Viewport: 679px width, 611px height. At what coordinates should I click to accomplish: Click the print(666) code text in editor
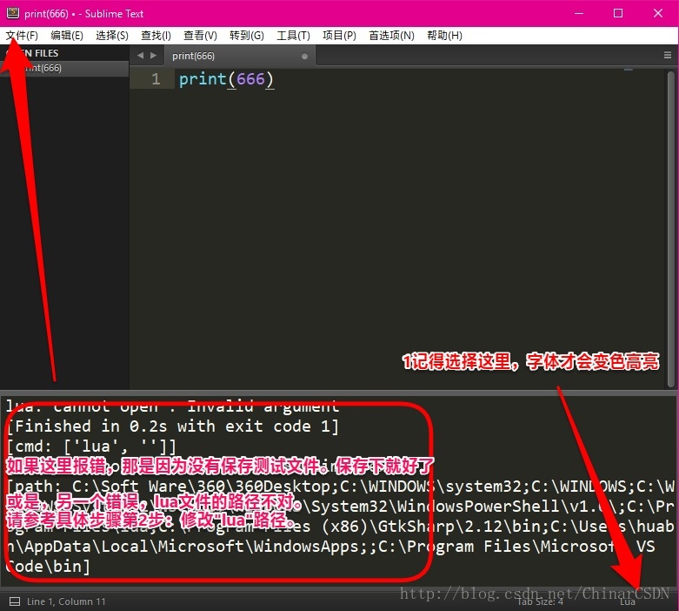[x=226, y=79]
